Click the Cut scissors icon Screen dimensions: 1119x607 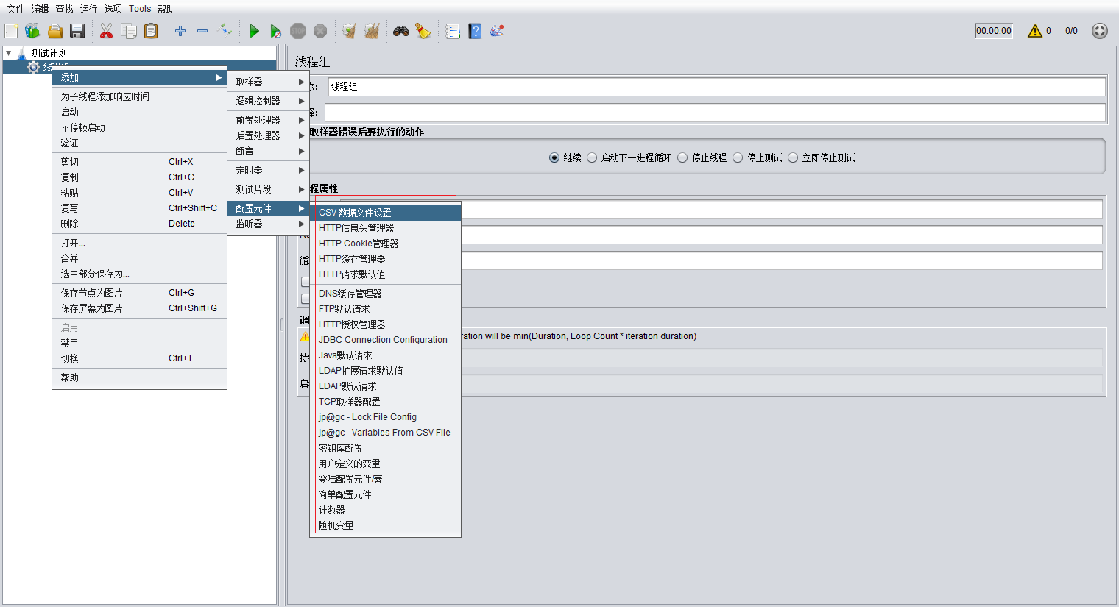[107, 31]
